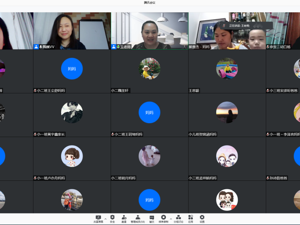Expand the arrow next to 共享屏幕
300x225 pixels.
click(x=105, y=219)
